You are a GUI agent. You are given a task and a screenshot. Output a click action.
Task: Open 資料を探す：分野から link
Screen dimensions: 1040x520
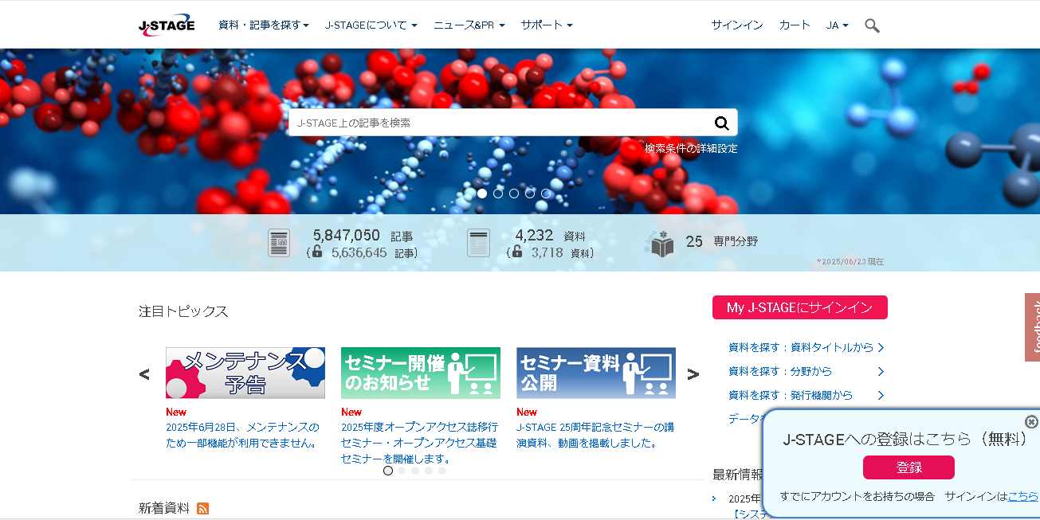point(806,371)
